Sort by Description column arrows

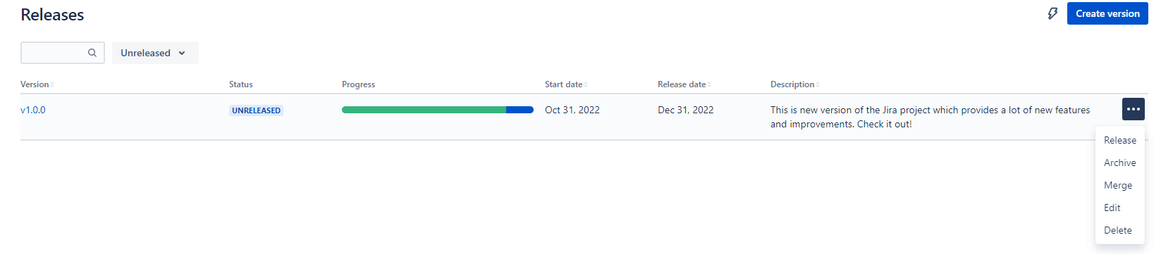818,84
